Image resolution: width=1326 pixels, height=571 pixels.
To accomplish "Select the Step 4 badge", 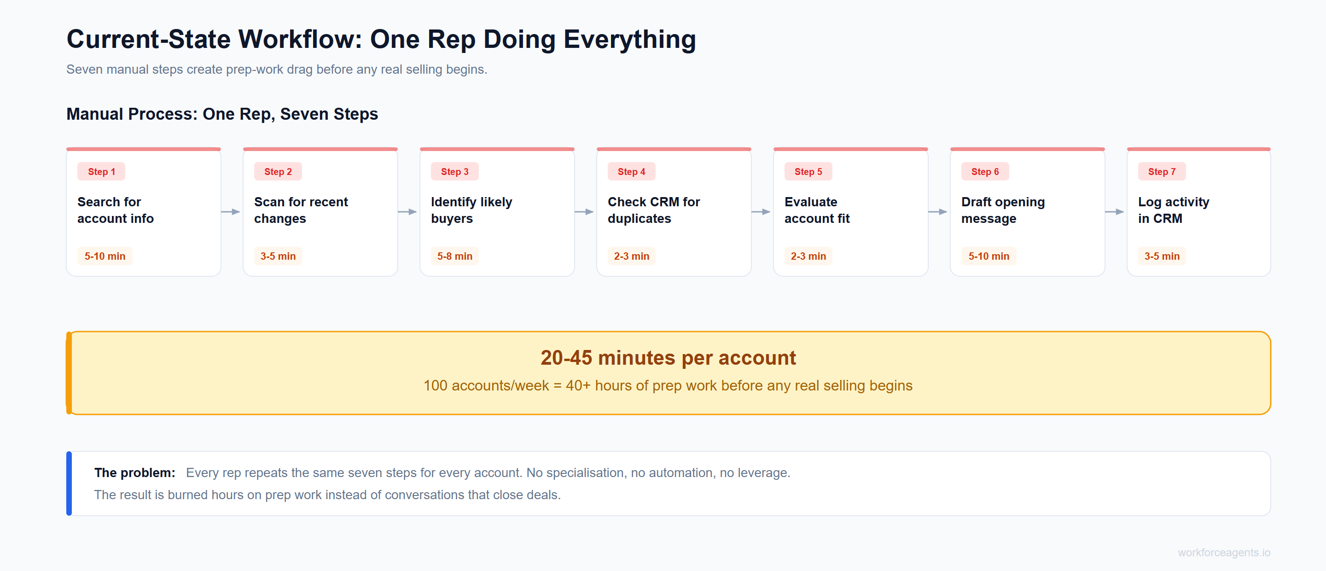I will click(631, 171).
